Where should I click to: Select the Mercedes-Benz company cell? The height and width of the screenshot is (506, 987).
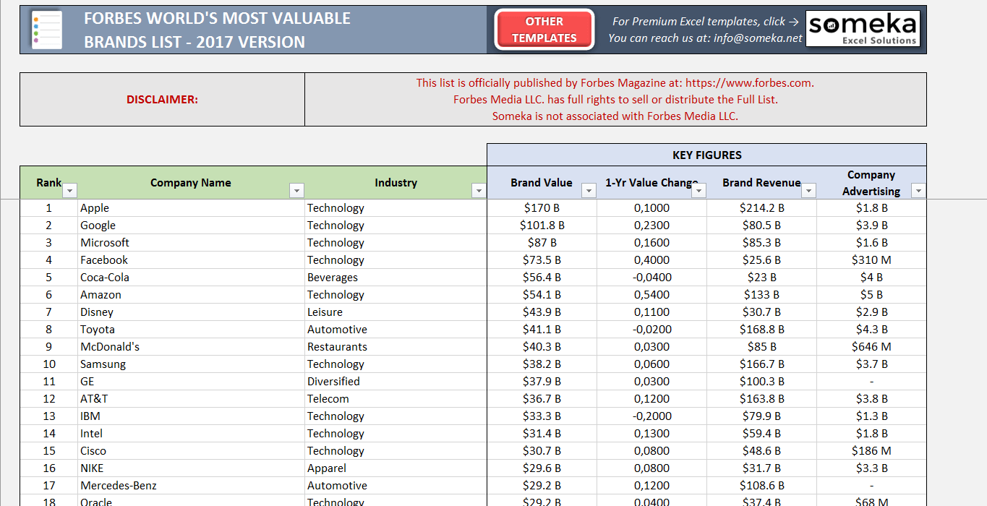tap(191, 486)
